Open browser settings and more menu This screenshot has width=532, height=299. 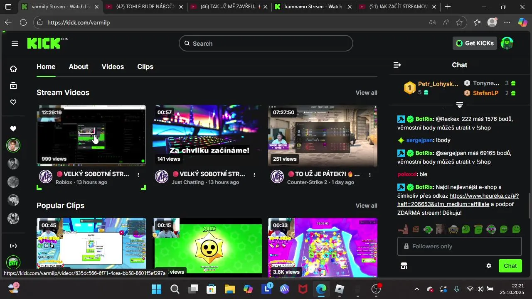pos(507,22)
